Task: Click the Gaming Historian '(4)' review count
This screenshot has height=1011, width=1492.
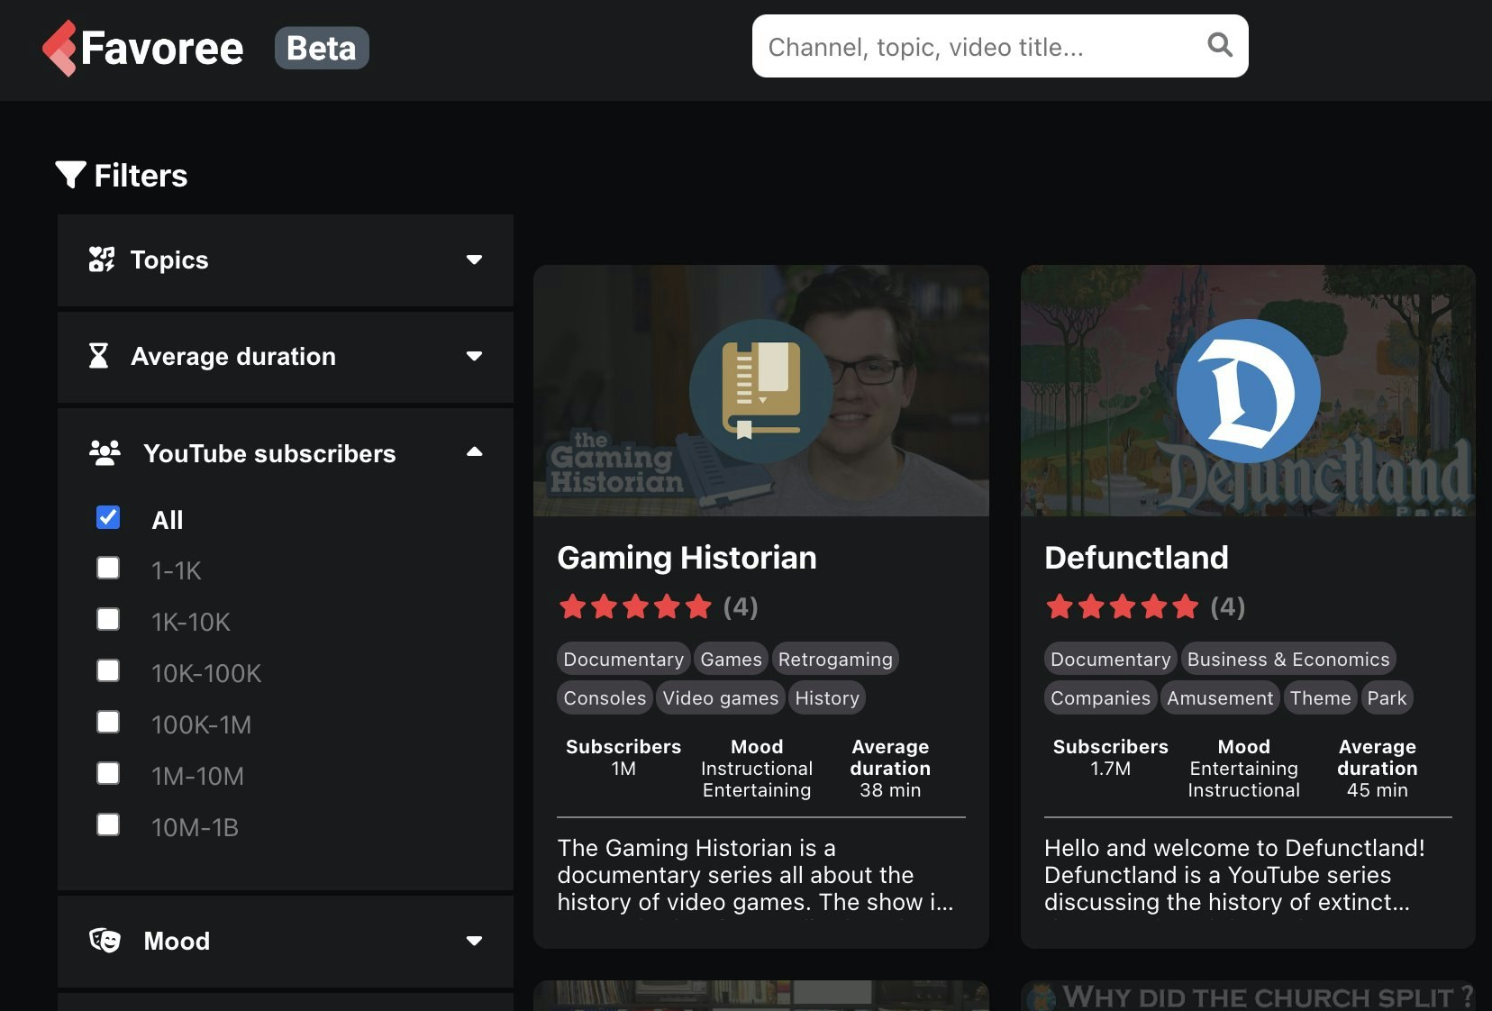Action: [x=741, y=606]
